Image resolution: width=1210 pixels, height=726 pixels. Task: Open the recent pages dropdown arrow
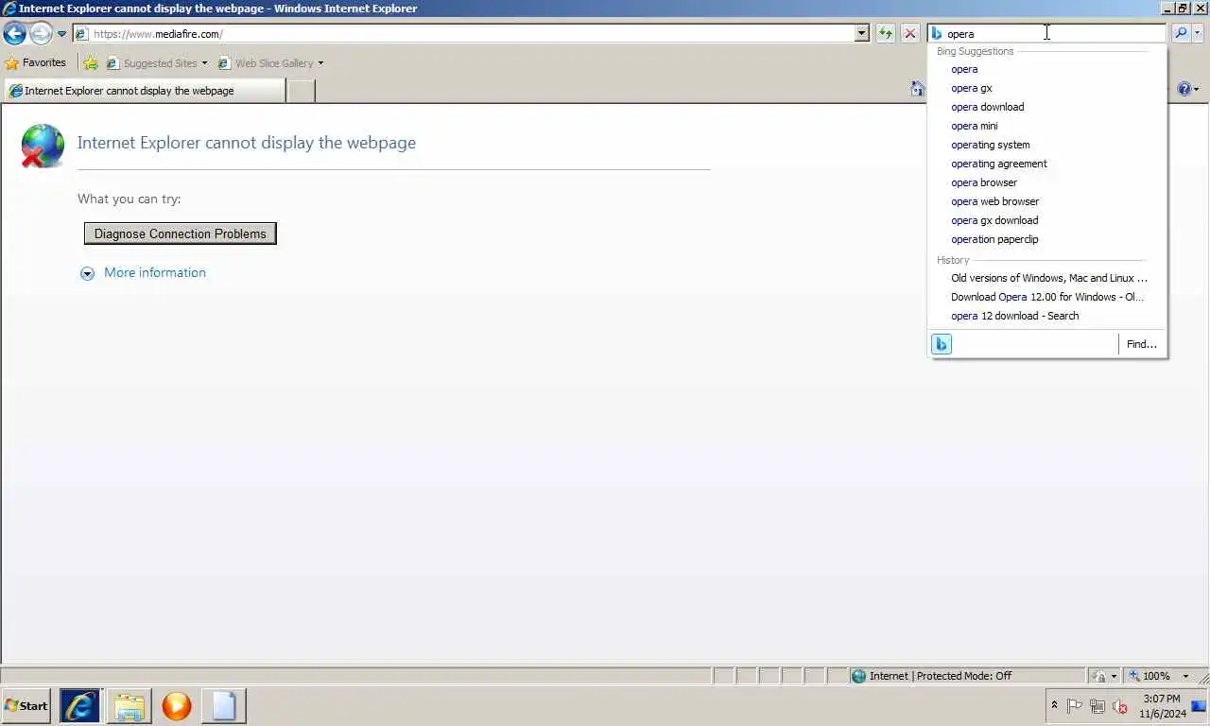61,34
